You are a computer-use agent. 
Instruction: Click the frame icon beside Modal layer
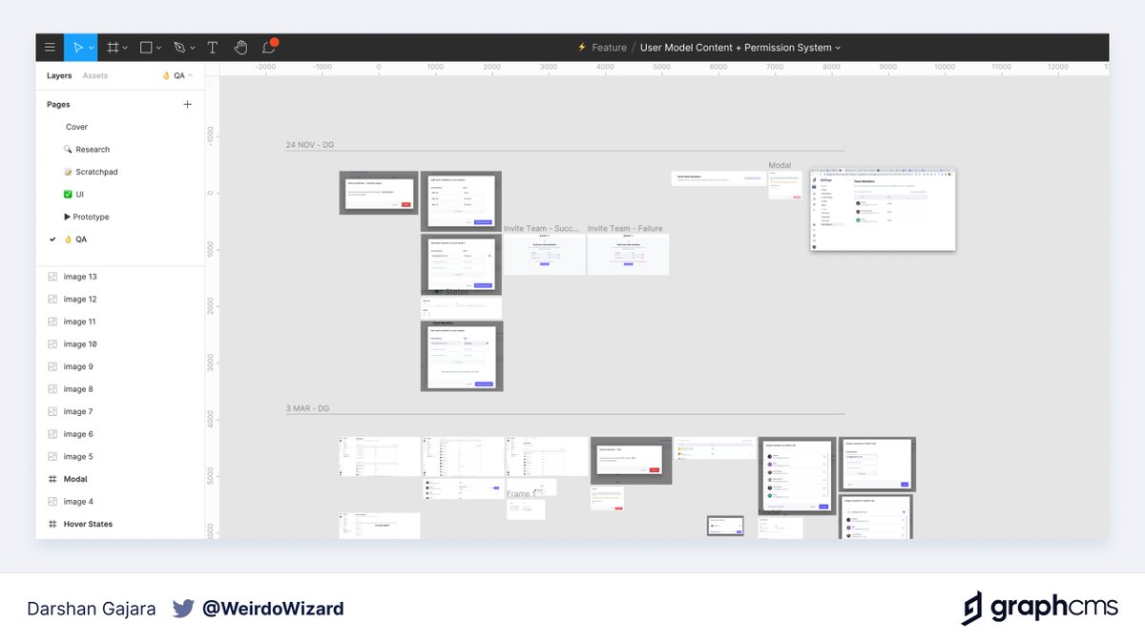52,479
